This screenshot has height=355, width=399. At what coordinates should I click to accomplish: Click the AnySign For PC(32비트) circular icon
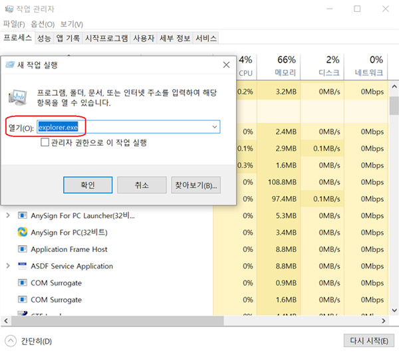[23, 232]
